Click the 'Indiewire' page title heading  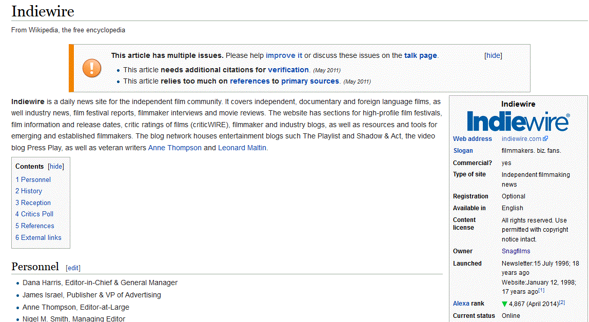click(x=43, y=11)
